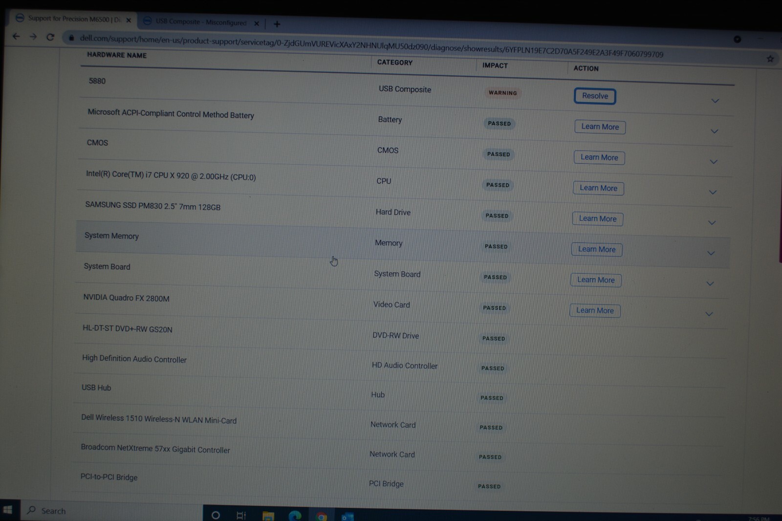Bookmark this page with the star icon
The width and height of the screenshot is (782, 521).
[770, 59]
